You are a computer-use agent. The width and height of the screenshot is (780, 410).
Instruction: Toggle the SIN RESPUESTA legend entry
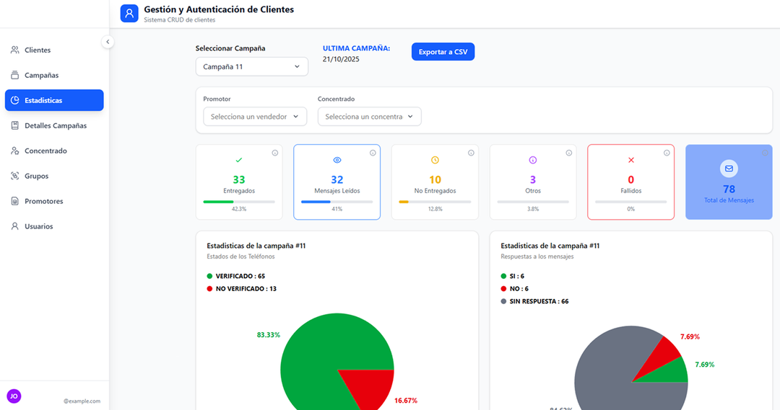click(534, 301)
